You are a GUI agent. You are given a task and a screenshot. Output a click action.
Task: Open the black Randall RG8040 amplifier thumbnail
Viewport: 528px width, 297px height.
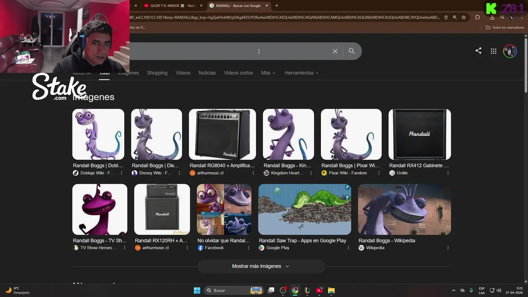coord(222,134)
